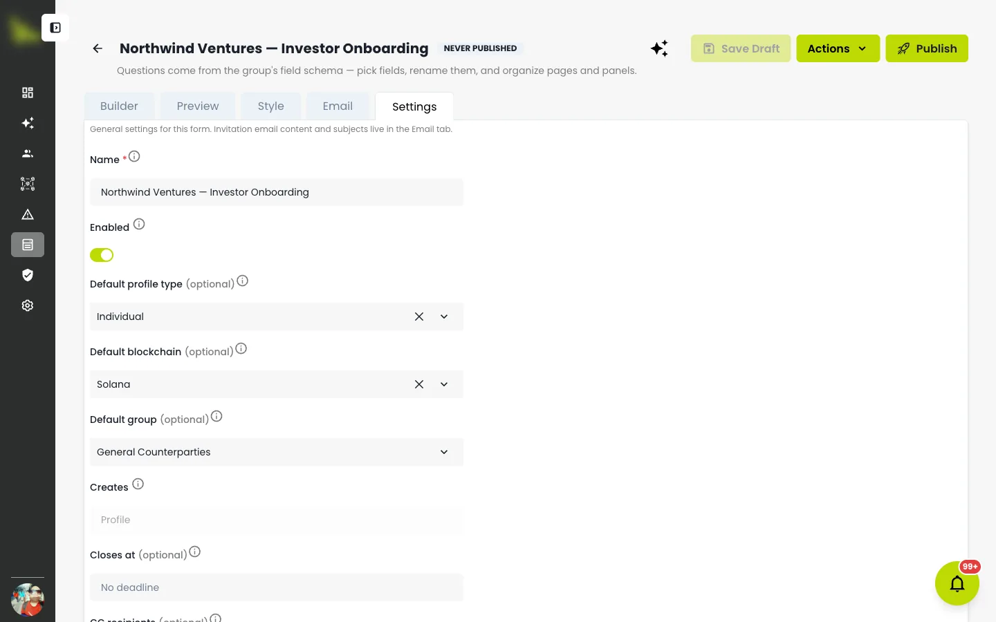This screenshot has height=622, width=996.
Task: Switch to the Builder tab
Action: tap(119, 106)
